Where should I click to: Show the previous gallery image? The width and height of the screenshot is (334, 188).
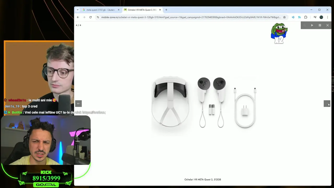(79, 104)
